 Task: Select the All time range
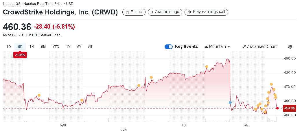point(90,47)
